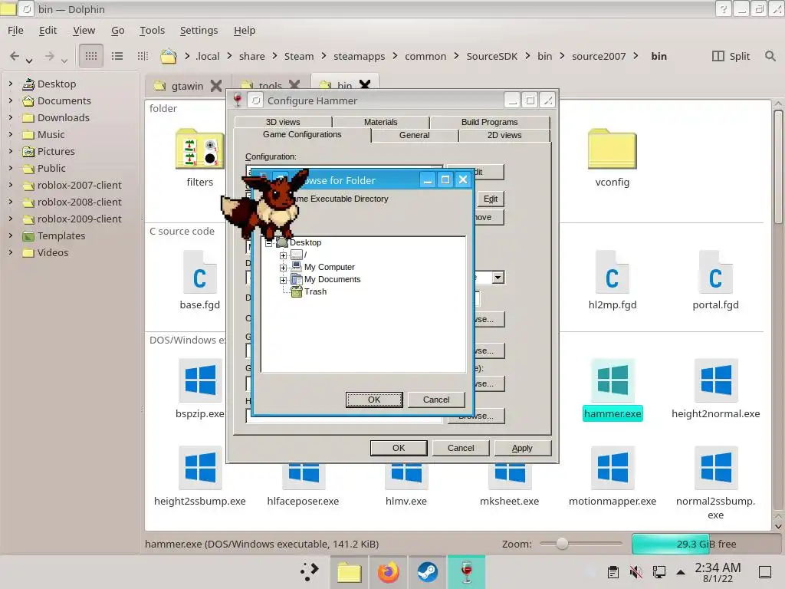This screenshot has width=785, height=589.
Task: Switch Dolphin to compact list view
Action: pyautogui.click(x=117, y=56)
